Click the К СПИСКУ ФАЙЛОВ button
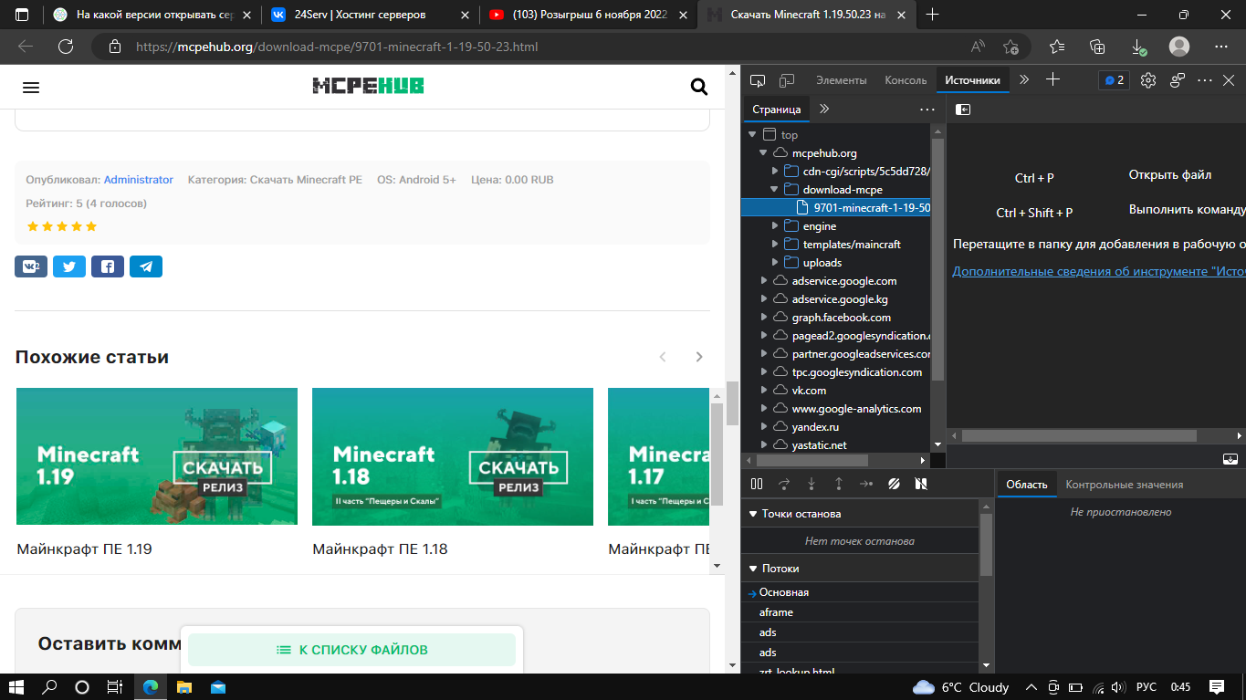This screenshot has height=700, width=1246. pyautogui.click(x=351, y=650)
